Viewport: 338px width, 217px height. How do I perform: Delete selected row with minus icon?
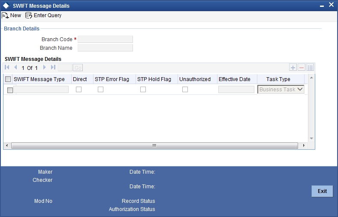302,67
